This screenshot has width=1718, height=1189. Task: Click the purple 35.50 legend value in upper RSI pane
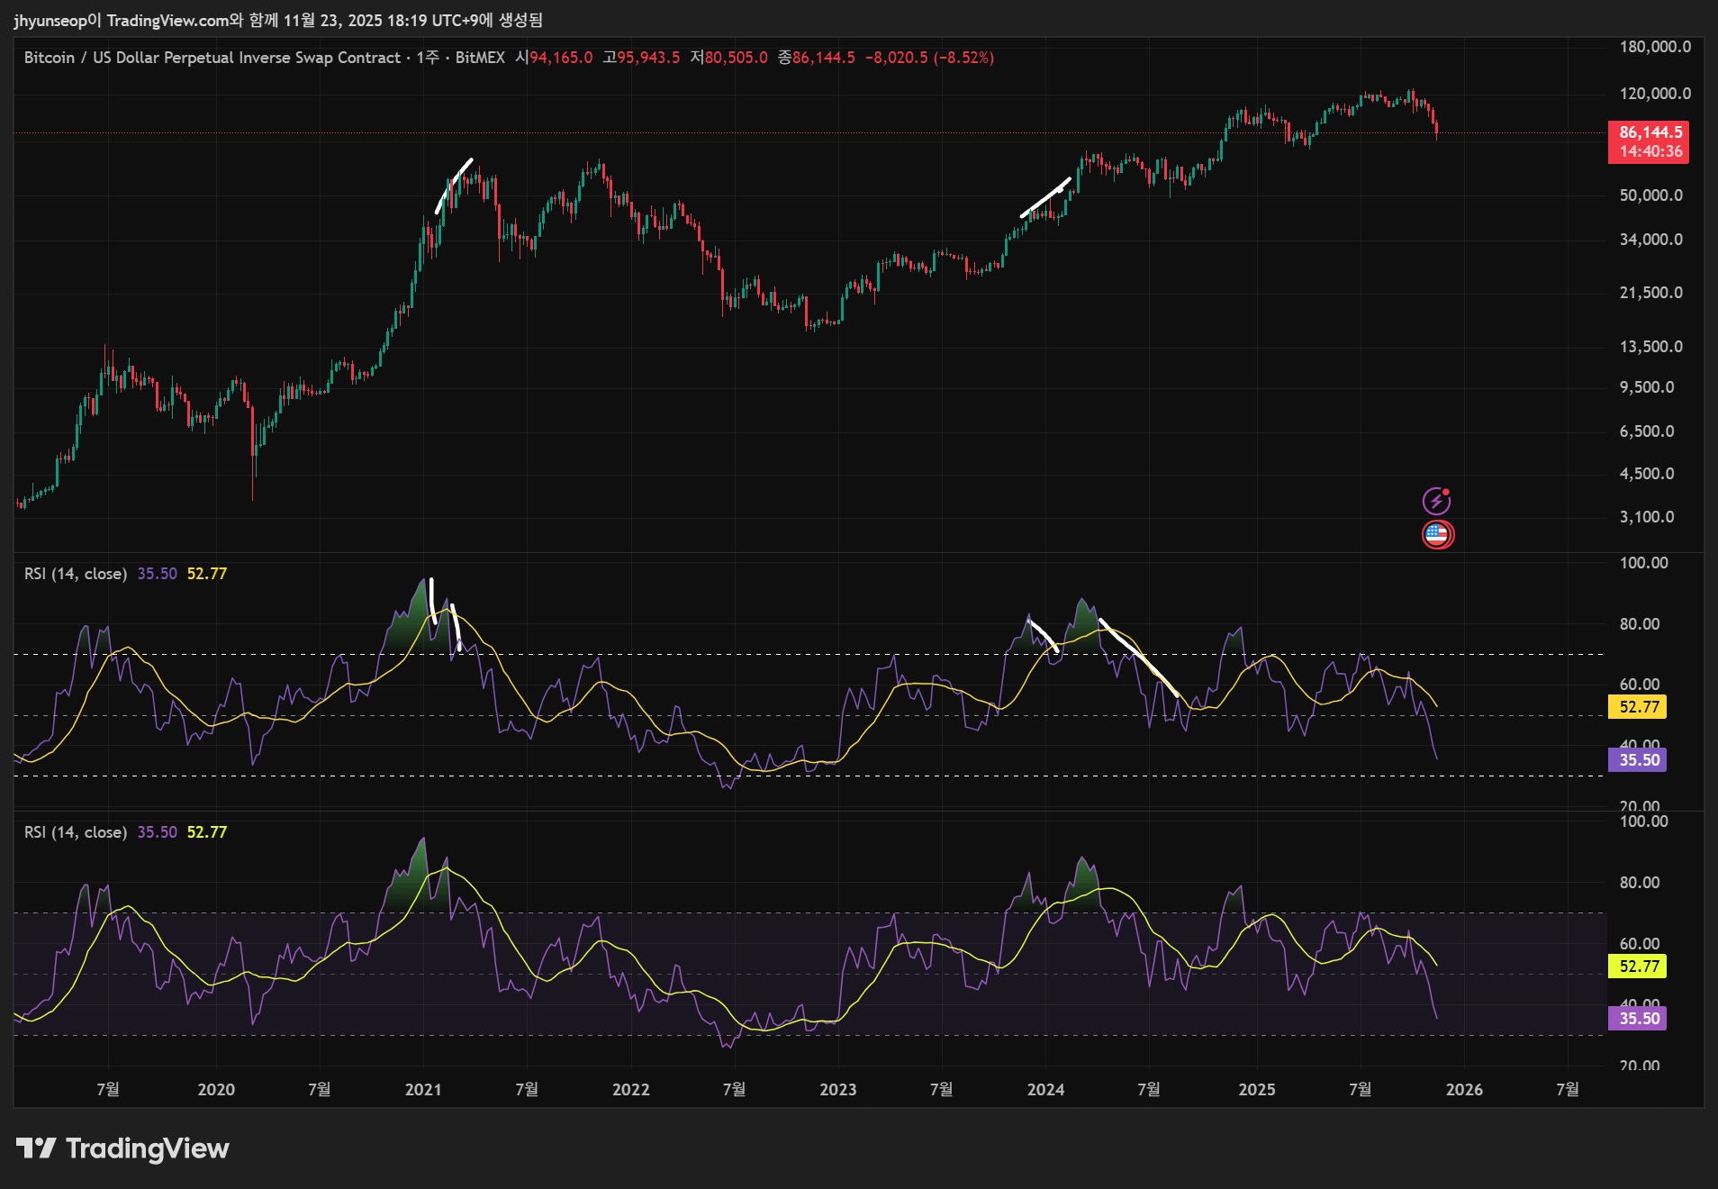point(157,574)
